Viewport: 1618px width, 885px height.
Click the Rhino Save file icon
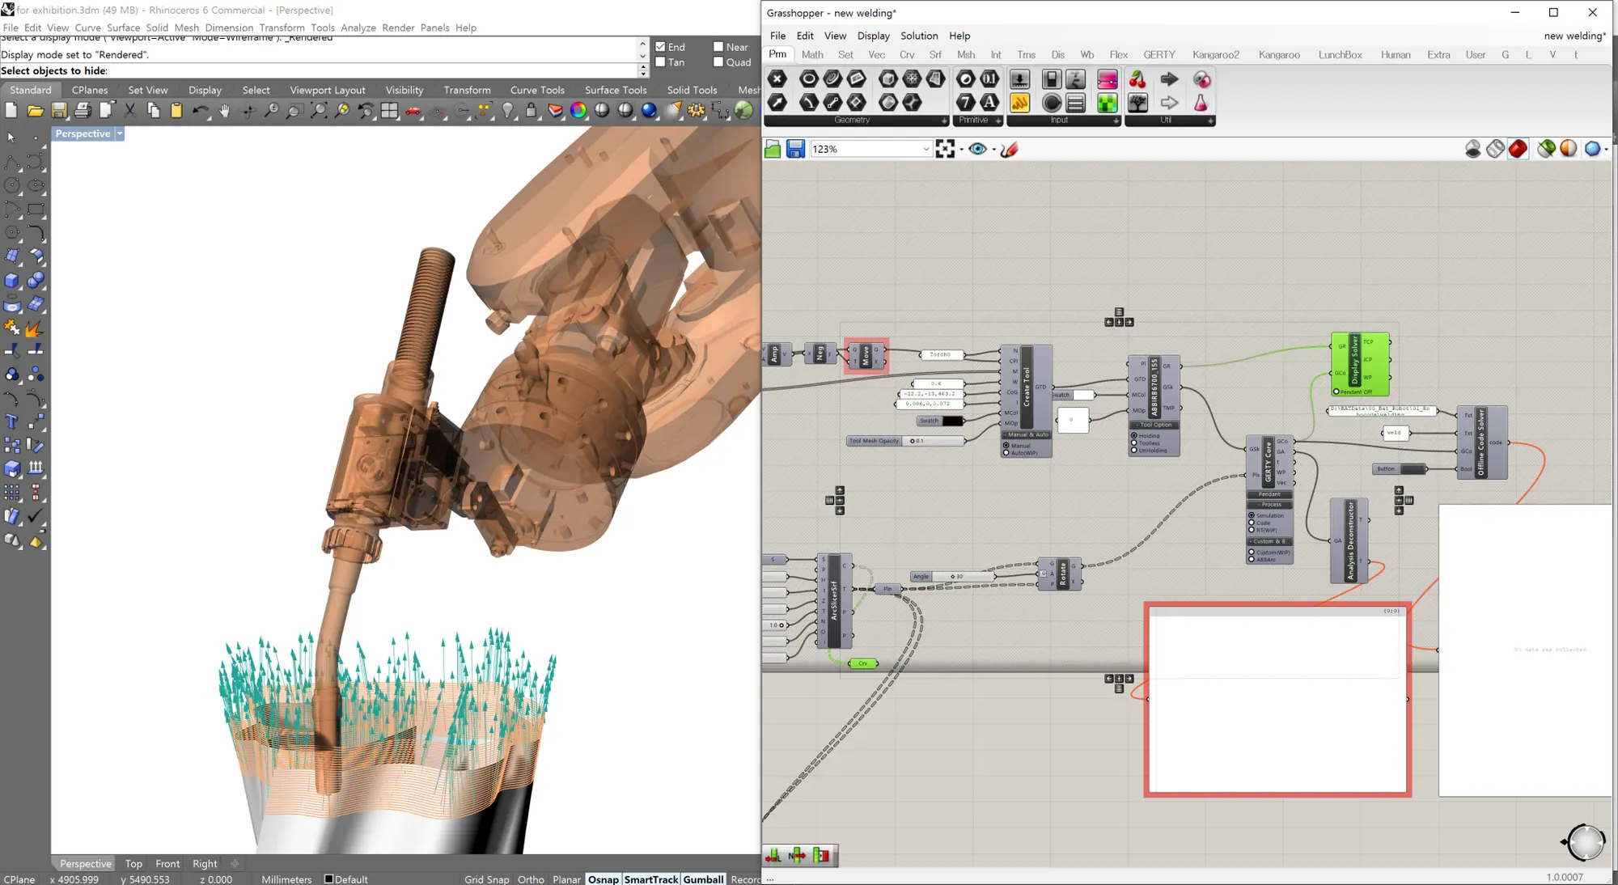pyautogui.click(x=59, y=111)
